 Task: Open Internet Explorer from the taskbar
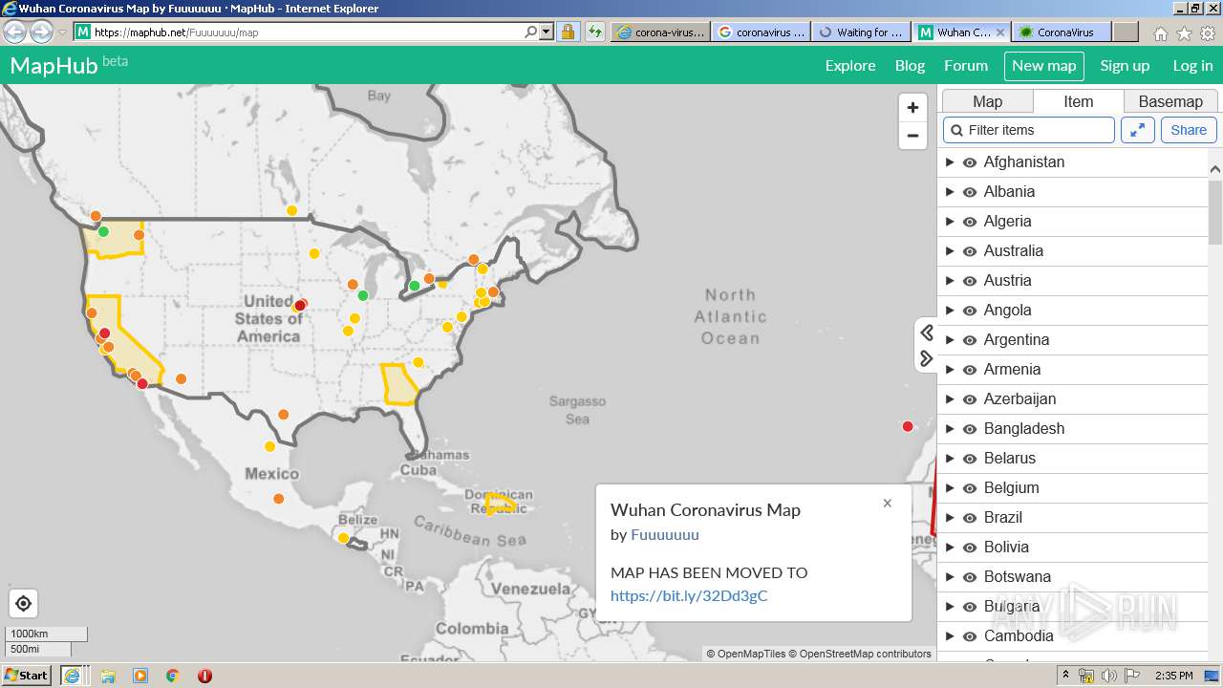point(72,676)
